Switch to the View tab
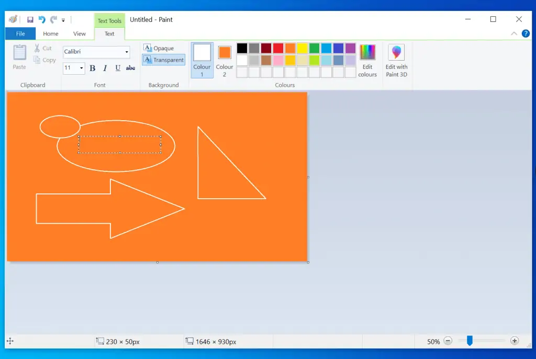Image resolution: width=536 pixels, height=359 pixels. click(80, 34)
